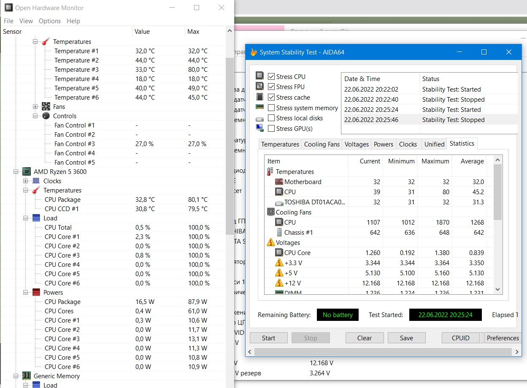Start the stability test
The width and height of the screenshot is (527, 388).
tap(268, 338)
